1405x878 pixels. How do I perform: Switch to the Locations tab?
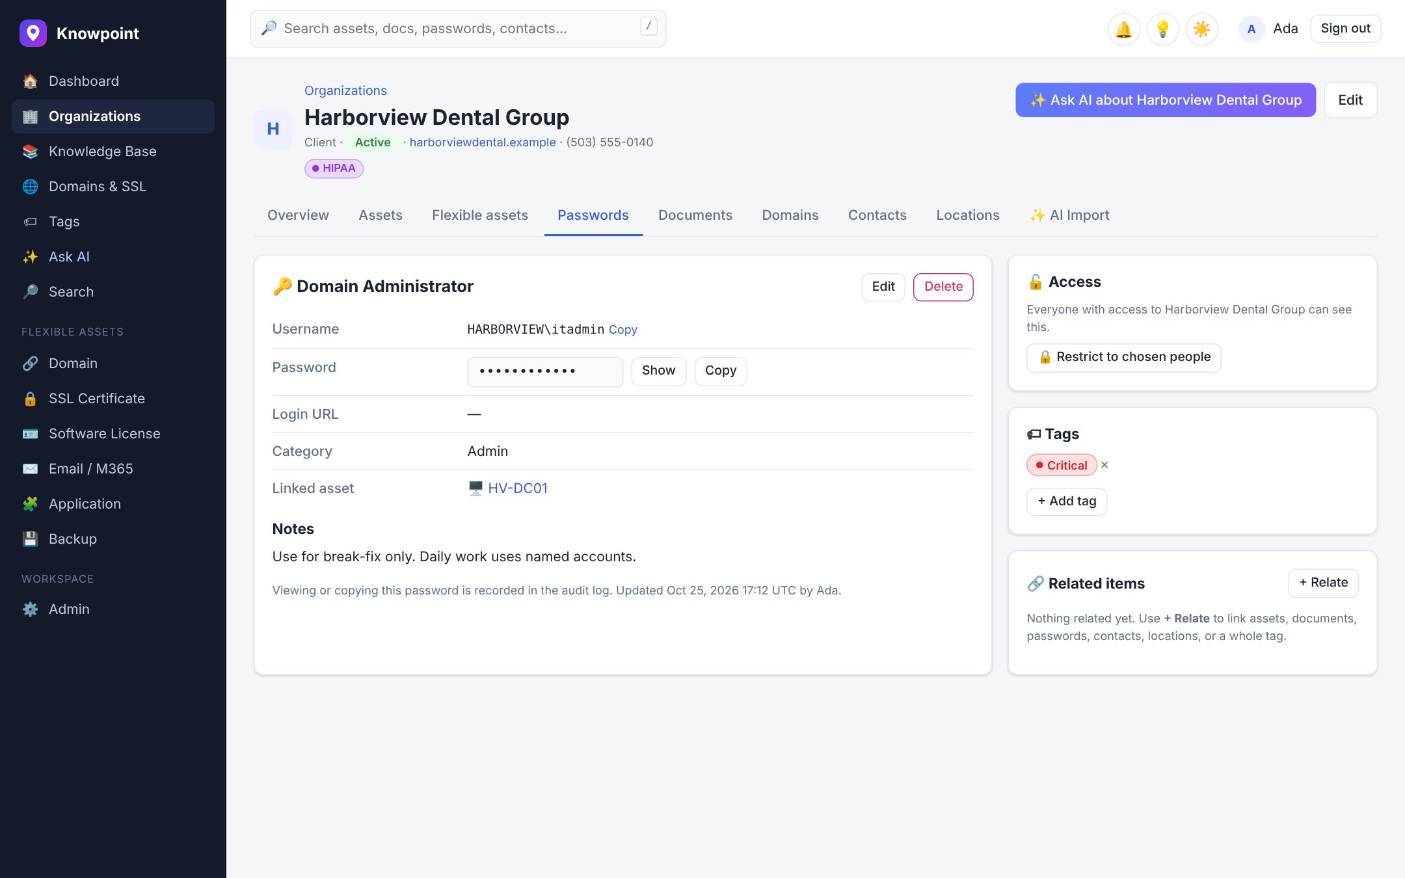tap(968, 215)
